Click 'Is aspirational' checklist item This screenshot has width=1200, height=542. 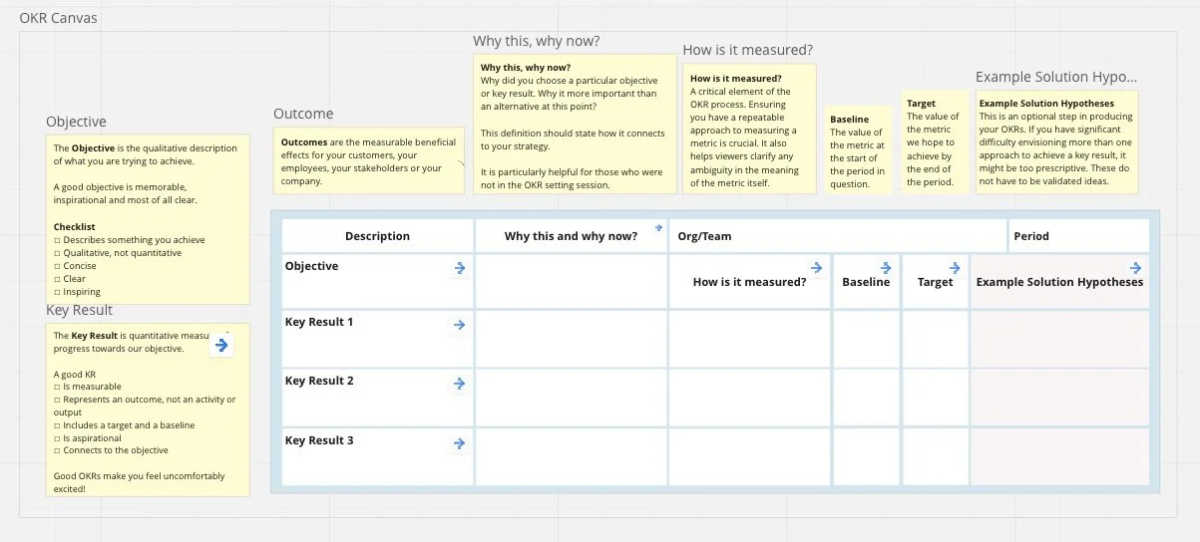click(x=88, y=438)
